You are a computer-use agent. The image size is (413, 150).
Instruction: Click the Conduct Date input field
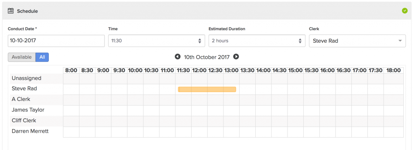point(56,41)
